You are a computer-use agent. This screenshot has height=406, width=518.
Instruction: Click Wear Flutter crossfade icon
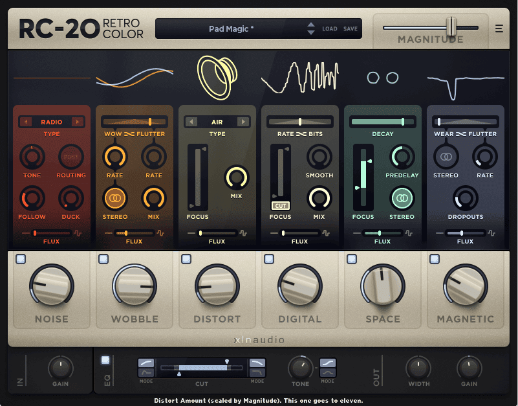[x=461, y=134]
